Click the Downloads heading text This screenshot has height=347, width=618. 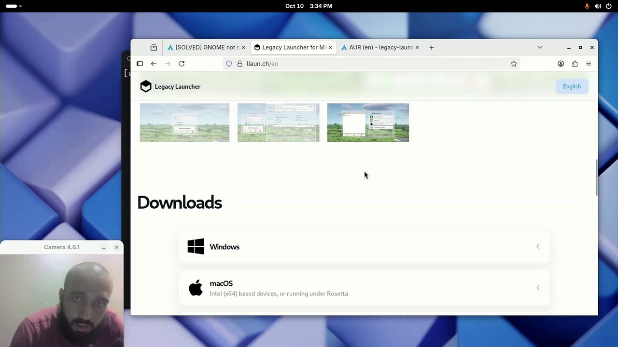coord(180,203)
